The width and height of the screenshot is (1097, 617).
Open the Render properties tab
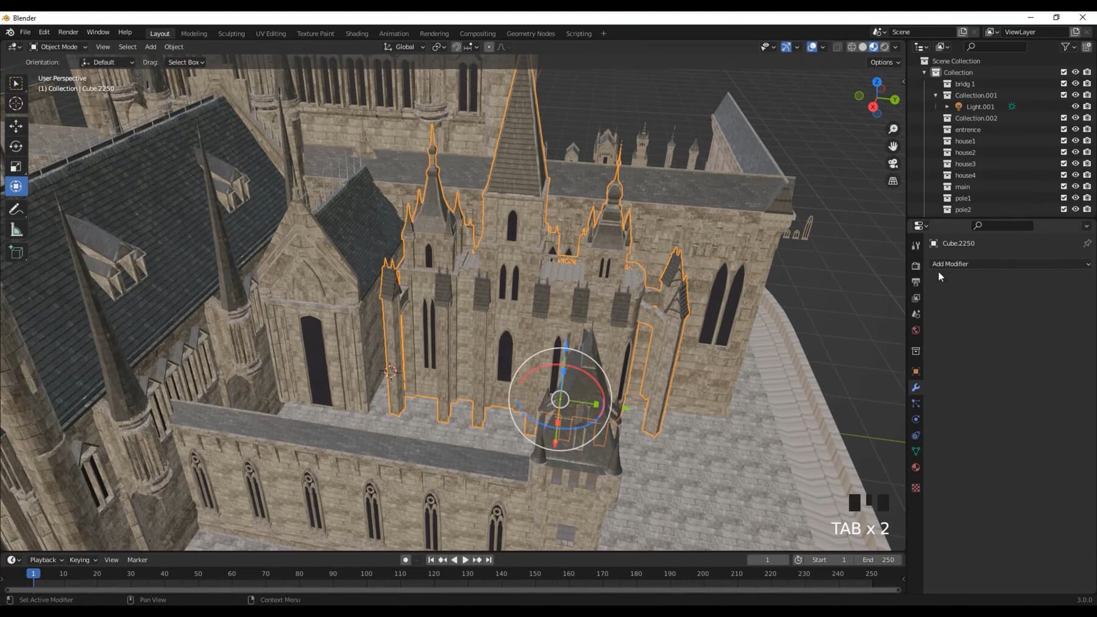coord(915,266)
